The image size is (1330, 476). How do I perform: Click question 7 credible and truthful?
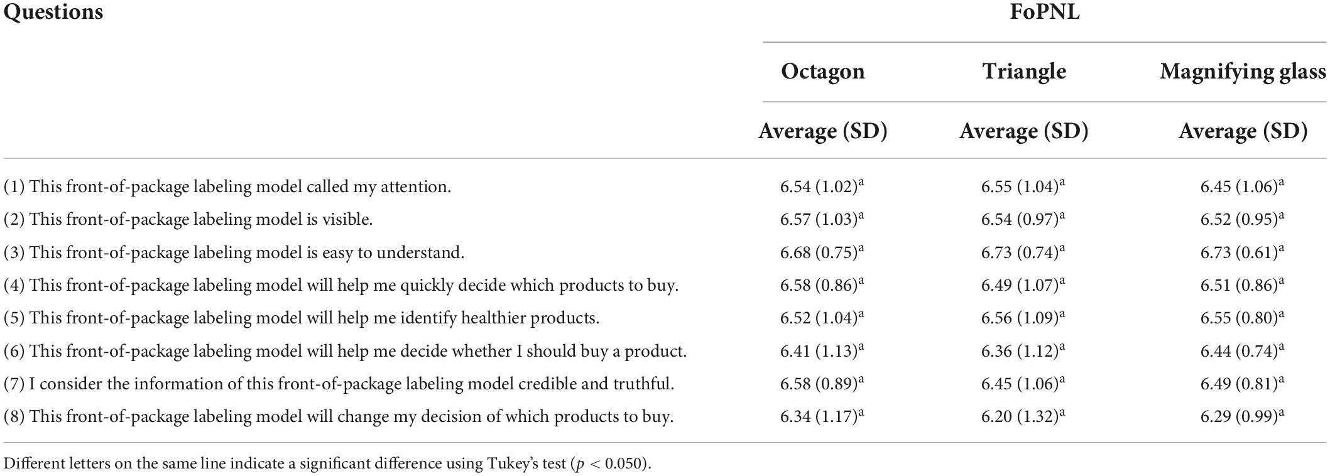pyautogui.click(x=339, y=384)
